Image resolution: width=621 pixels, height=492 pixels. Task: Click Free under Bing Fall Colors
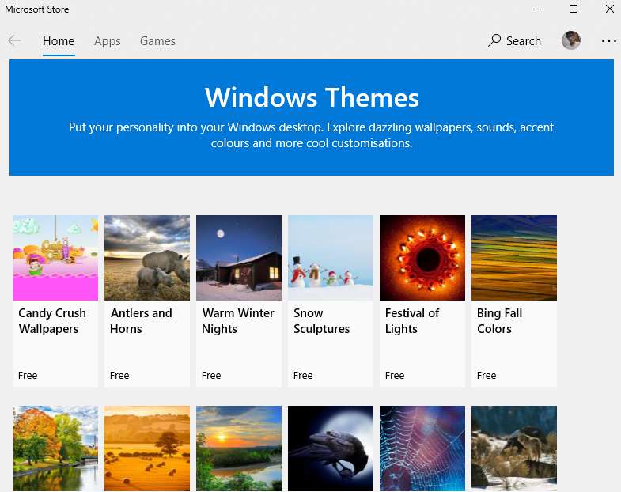click(487, 375)
